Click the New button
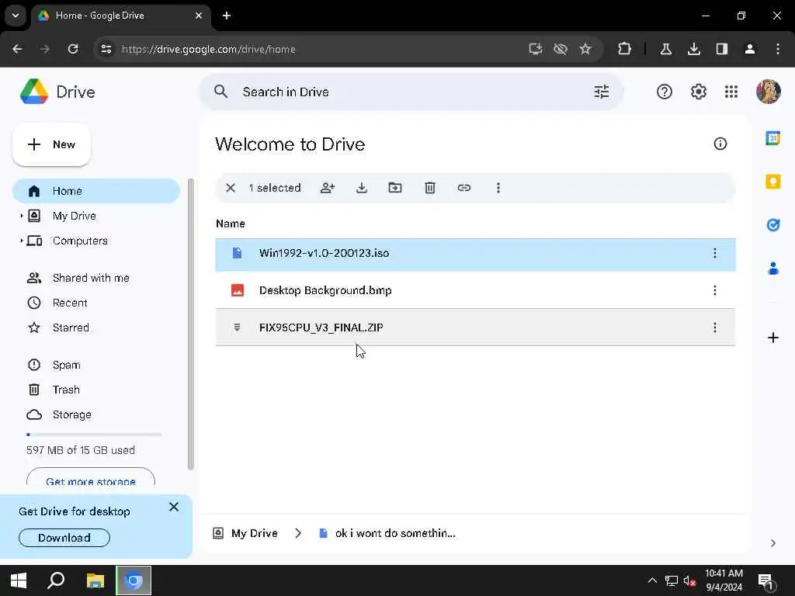The image size is (795, 596). pos(51,144)
